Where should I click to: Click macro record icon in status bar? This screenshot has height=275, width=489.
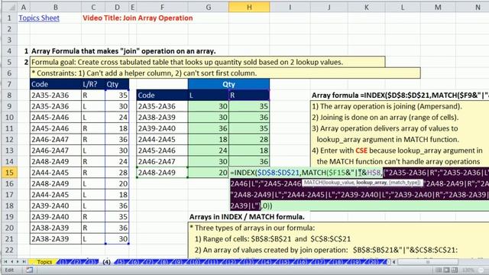[29, 270]
